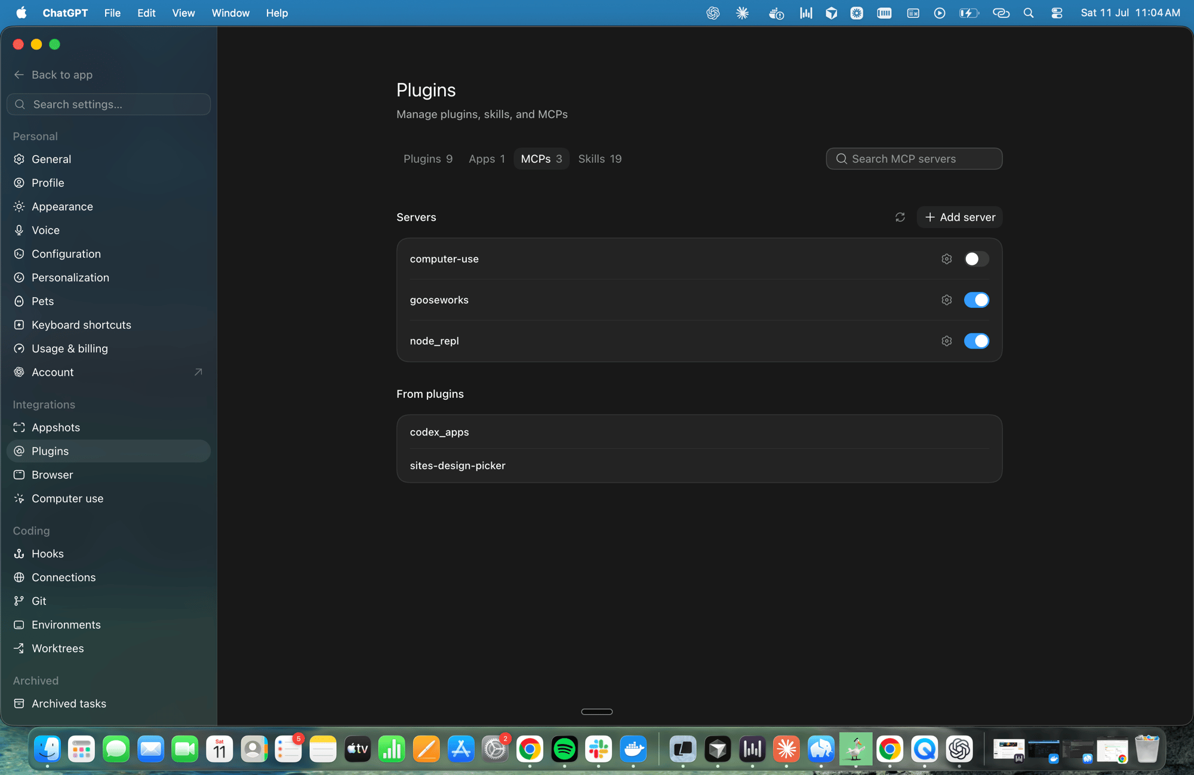Focus the Search settings field
This screenshot has width=1194, height=775.
109,104
